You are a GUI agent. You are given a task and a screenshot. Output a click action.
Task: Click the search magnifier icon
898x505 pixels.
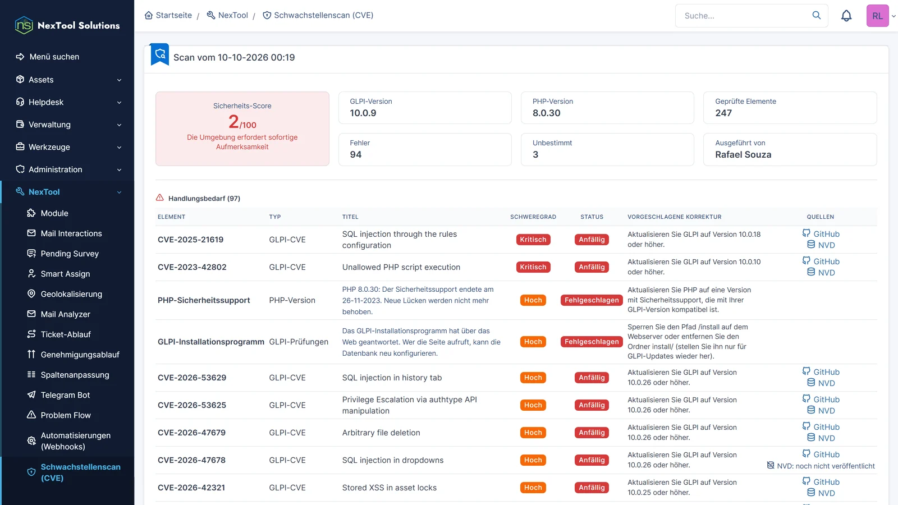[817, 15]
